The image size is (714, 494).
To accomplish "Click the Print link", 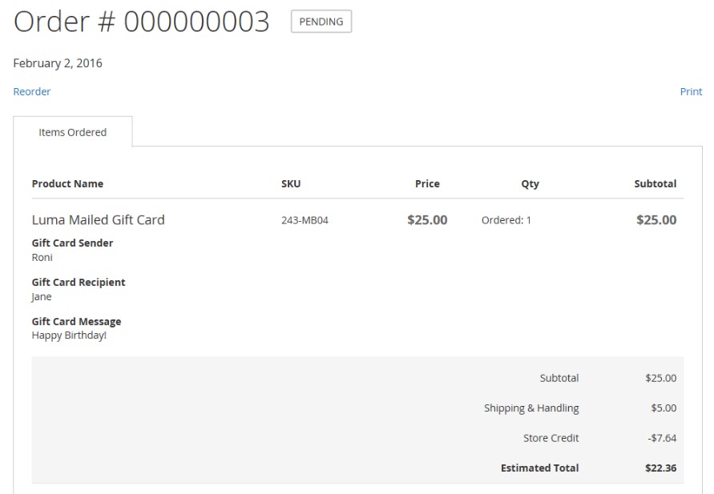I will (x=691, y=92).
